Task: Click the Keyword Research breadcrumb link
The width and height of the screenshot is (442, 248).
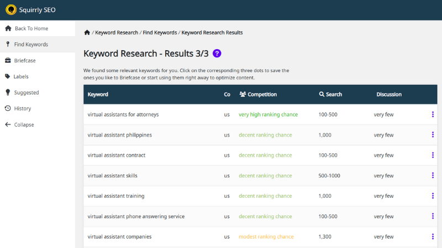Action: click(x=117, y=33)
